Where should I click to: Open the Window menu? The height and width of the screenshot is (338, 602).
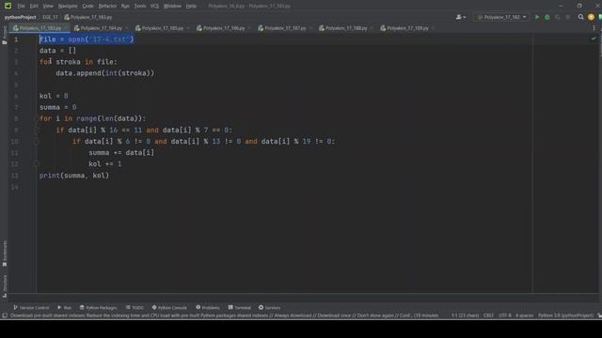coord(172,7)
